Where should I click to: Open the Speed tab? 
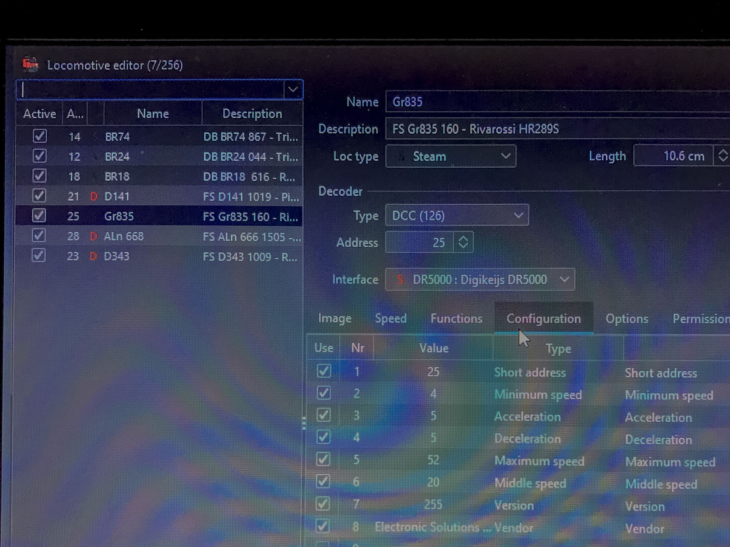click(x=391, y=318)
